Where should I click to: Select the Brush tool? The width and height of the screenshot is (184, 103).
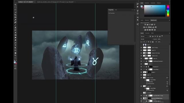15,25
